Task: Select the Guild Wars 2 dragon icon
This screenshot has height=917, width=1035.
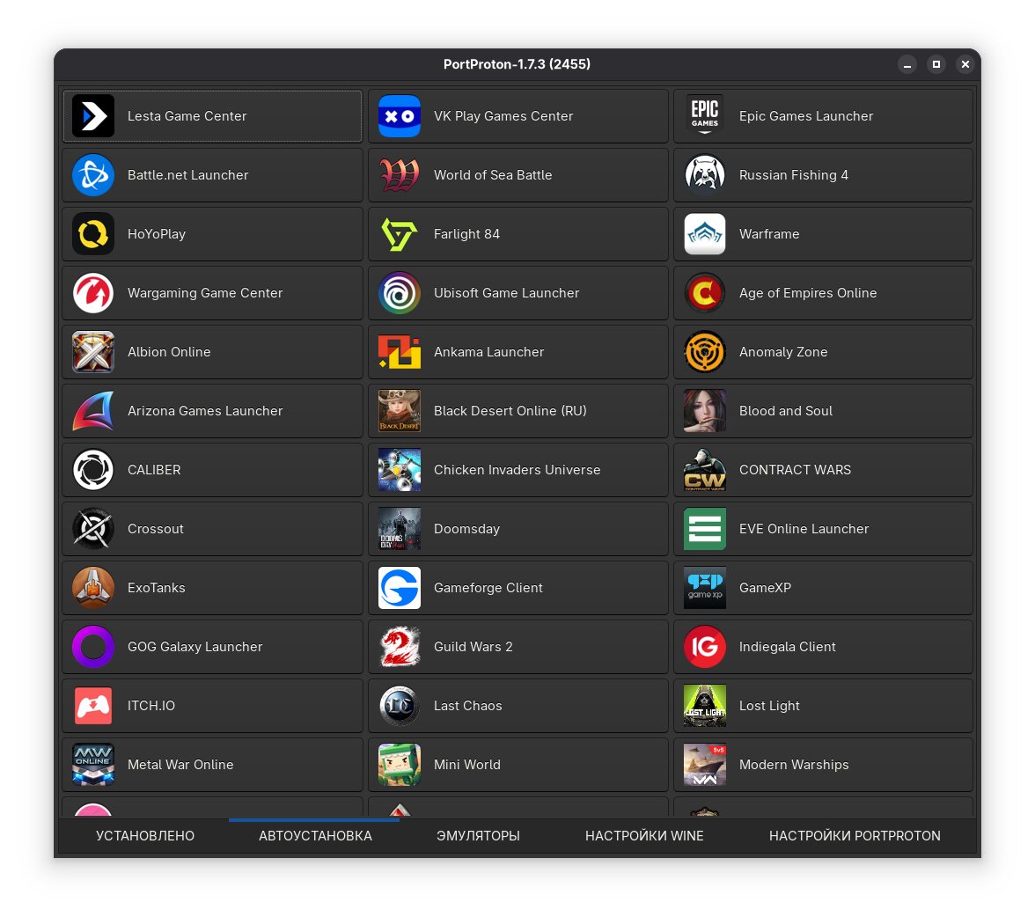Action: click(x=400, y=647)
